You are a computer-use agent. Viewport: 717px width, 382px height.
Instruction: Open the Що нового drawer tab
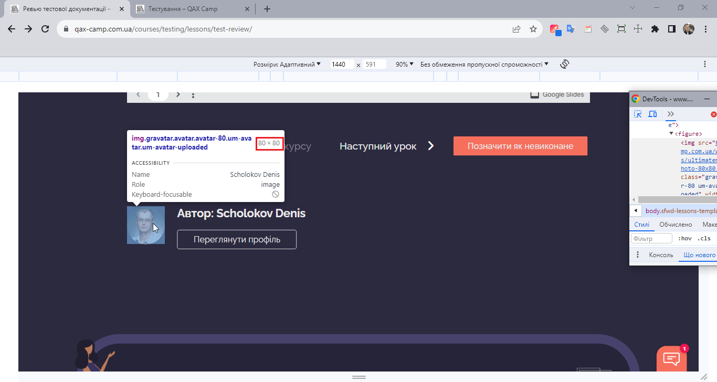pyautogui.click(x=699, y=255)
